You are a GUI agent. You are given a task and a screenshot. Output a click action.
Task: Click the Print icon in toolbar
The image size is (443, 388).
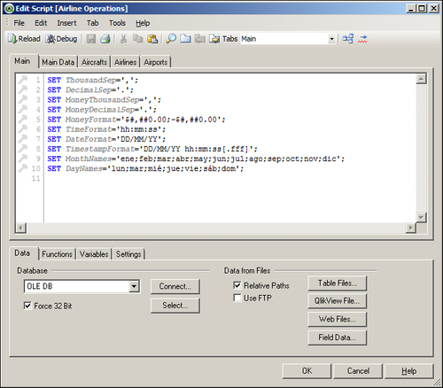click(105, 39)
